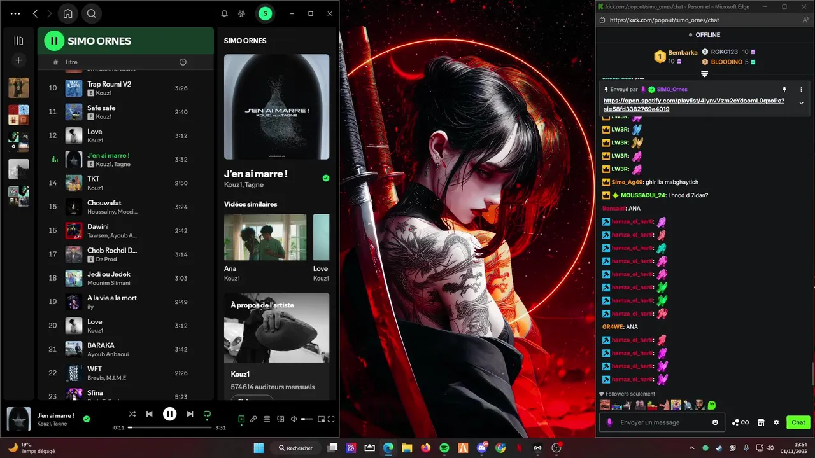Collapse leaderboard using the down-arrow handle
This screenshot has height=458, width=815.
click(x=705, y=74)
